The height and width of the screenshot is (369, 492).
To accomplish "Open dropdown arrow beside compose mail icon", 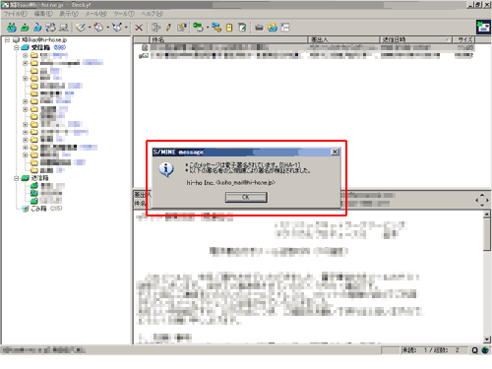I will coord(90,28).
